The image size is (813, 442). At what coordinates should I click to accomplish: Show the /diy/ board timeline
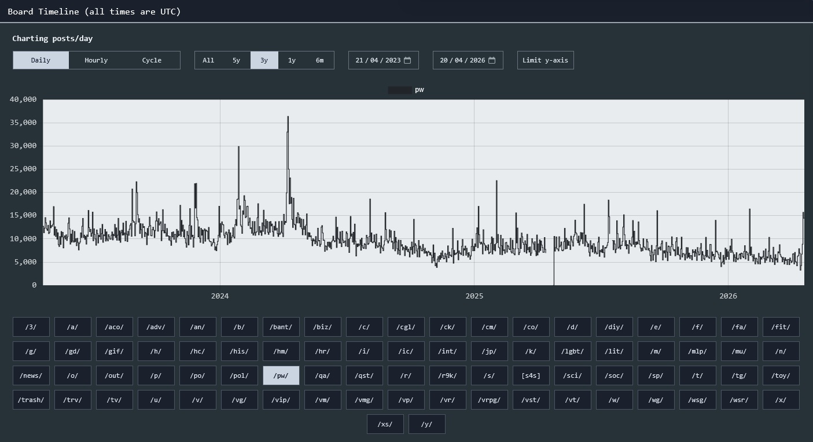click(615, 327)
